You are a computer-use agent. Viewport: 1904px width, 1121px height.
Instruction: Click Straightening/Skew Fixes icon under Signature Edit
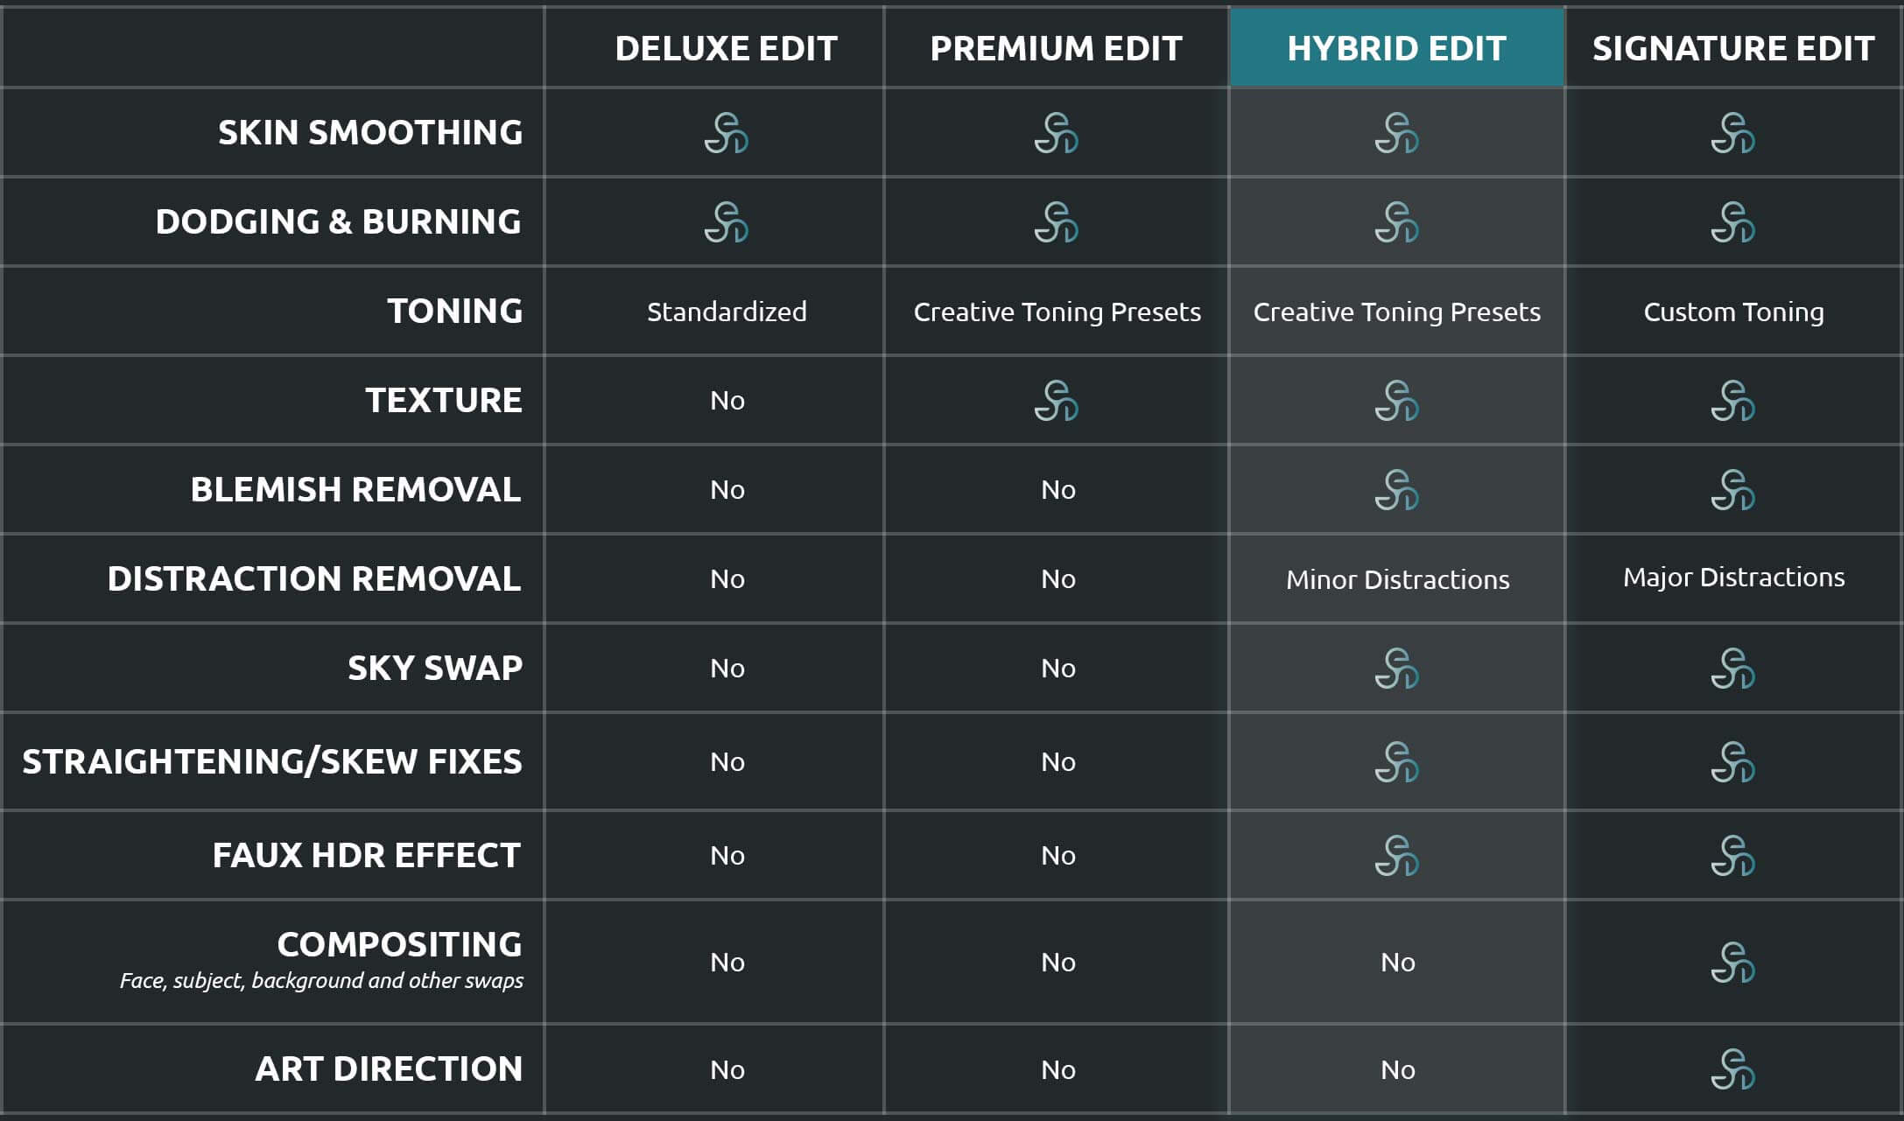point(1733,762)
